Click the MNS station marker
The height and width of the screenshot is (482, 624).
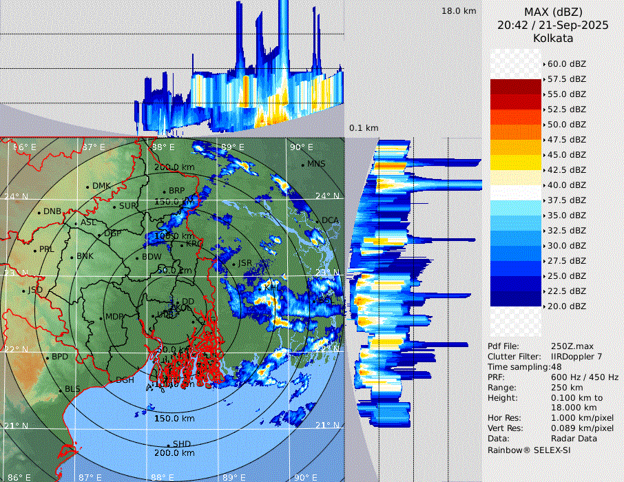(x=303, y=165)
